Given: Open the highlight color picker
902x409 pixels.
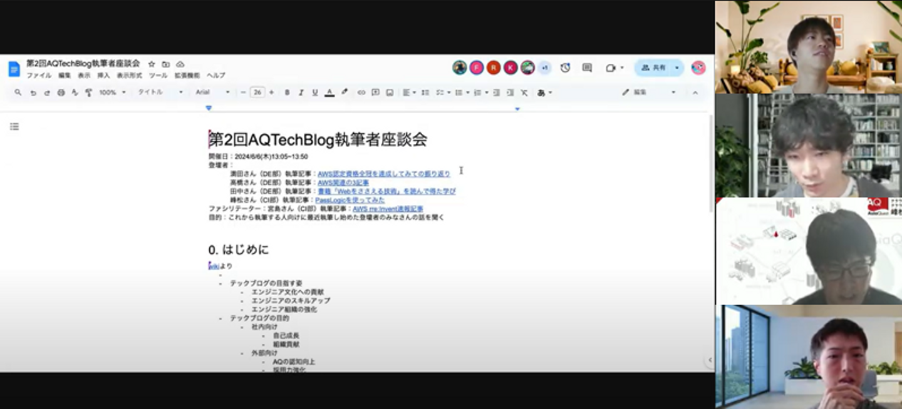Looking at the screenshot, I should click(x=345, y=93).
